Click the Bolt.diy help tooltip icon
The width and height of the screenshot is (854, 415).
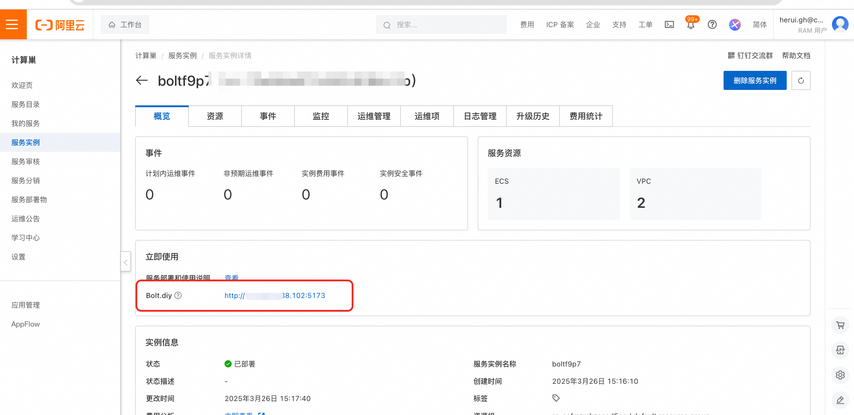click(178, 295)
